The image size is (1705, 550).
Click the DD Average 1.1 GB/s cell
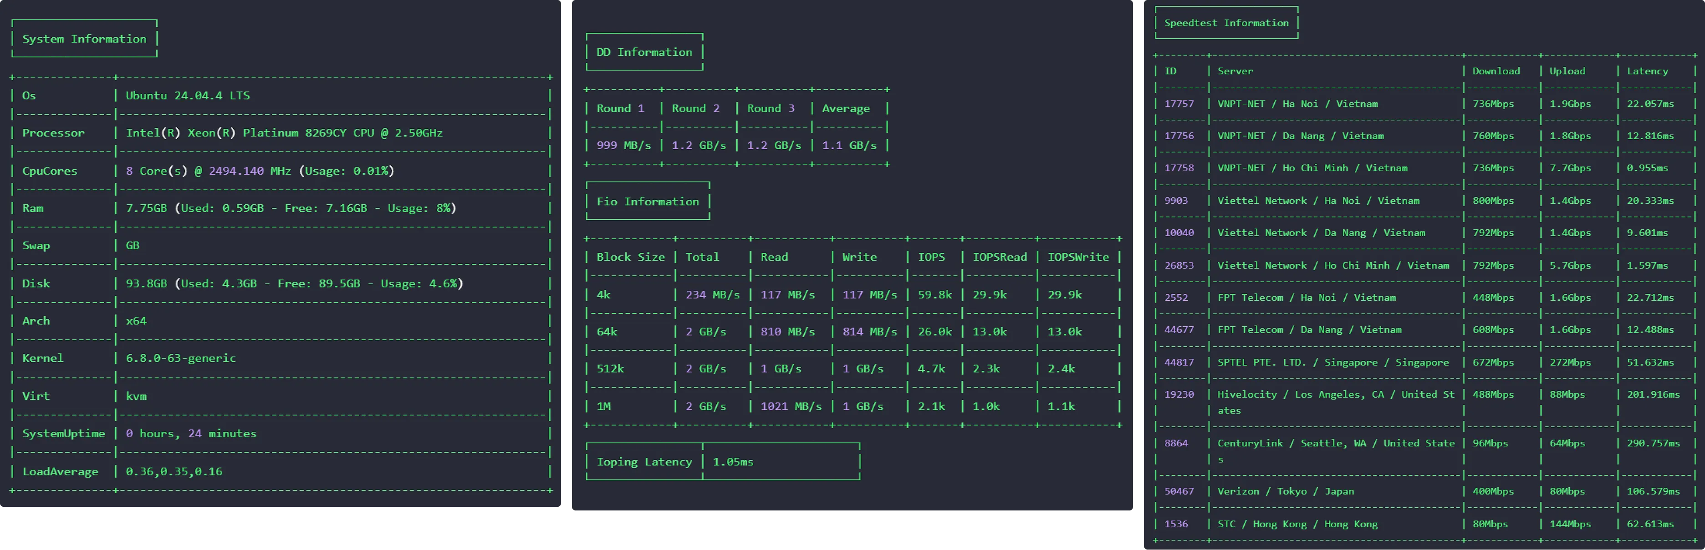[849, 146]
